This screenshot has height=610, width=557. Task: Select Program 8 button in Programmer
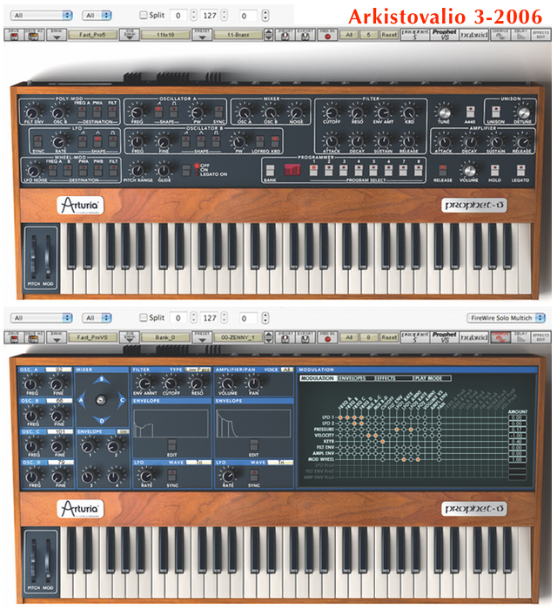[x=419, y=171]
